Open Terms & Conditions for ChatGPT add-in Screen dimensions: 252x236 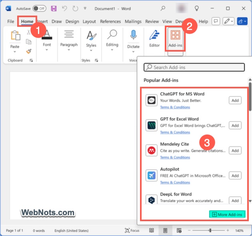pos(175,107)
